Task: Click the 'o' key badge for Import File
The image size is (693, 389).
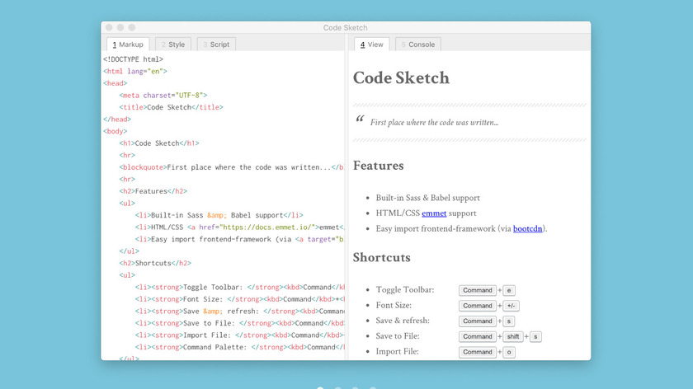Action: pyautogui.click(x=509, y=352)
